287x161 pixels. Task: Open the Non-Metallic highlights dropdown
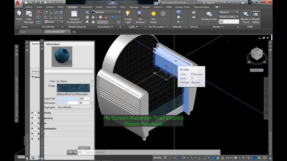75,107
